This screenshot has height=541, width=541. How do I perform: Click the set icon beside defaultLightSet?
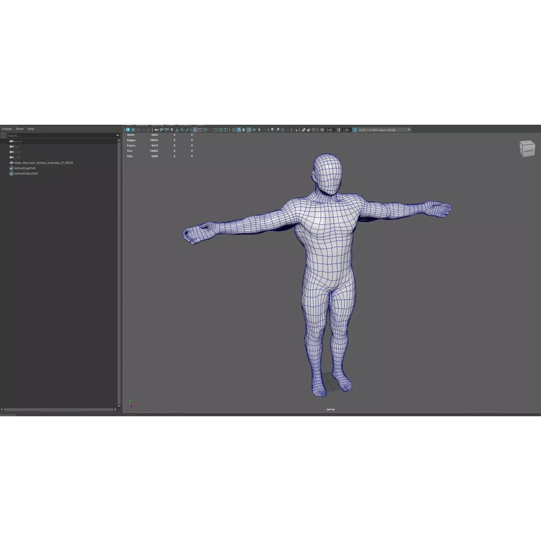[12, 168]
